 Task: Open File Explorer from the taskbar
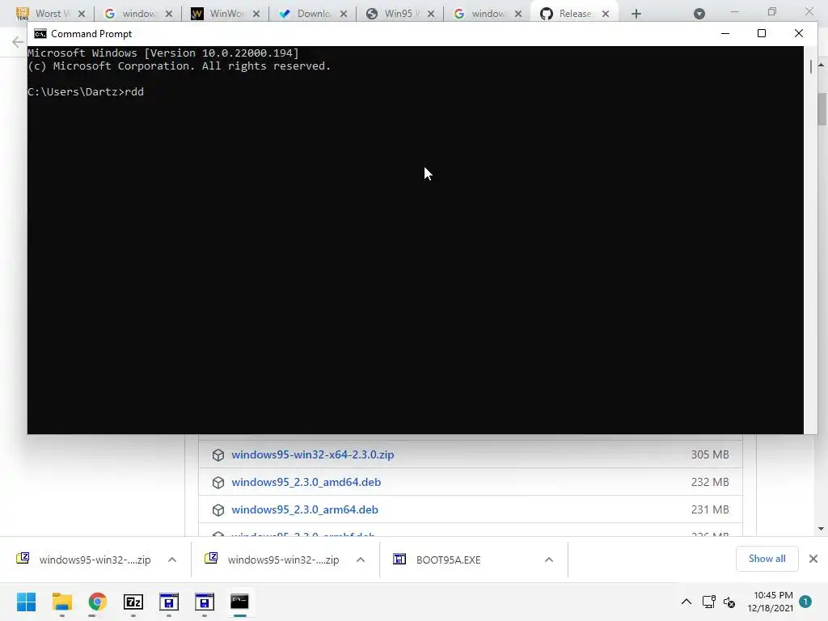pyautogui.click(x=61, y=602)
